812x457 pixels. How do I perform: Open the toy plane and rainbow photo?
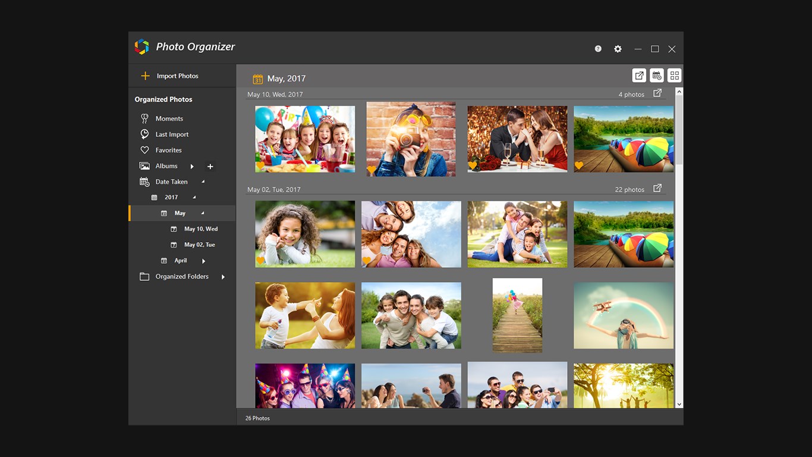pos(624,315)
